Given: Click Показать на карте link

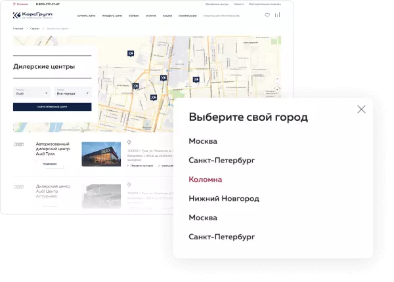Looking at the screenshot, I should (x=141, y=165).
